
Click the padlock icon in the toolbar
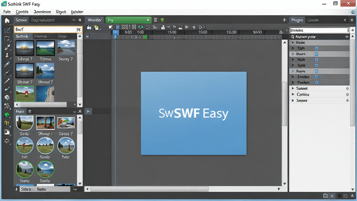(163, 27)
